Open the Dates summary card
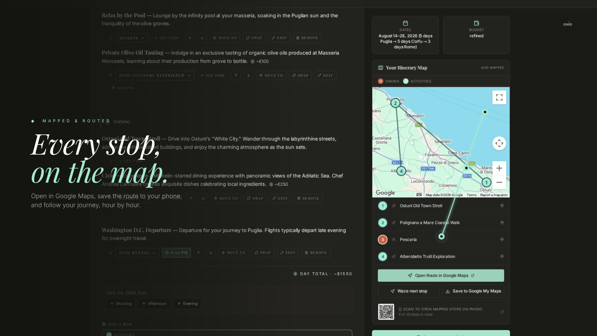The image size is (597, 336). point(405,35)
